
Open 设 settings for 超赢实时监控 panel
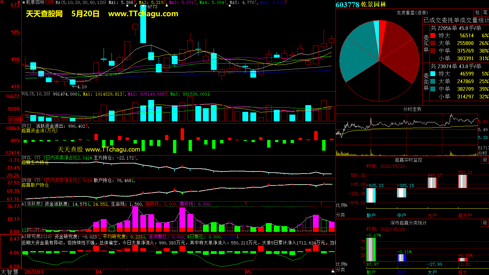(x=485, y=160)
